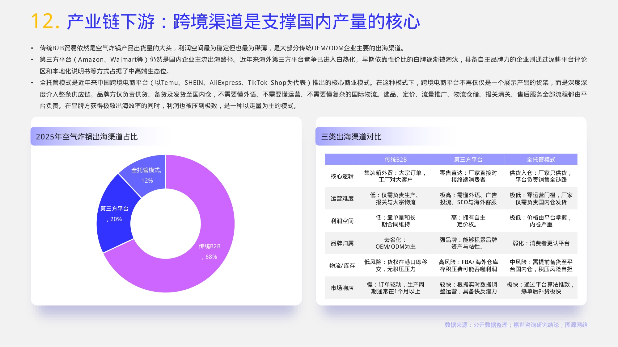Click cell '强品牌：能够积累品牌资产与粘性。'

click(468, 243)
